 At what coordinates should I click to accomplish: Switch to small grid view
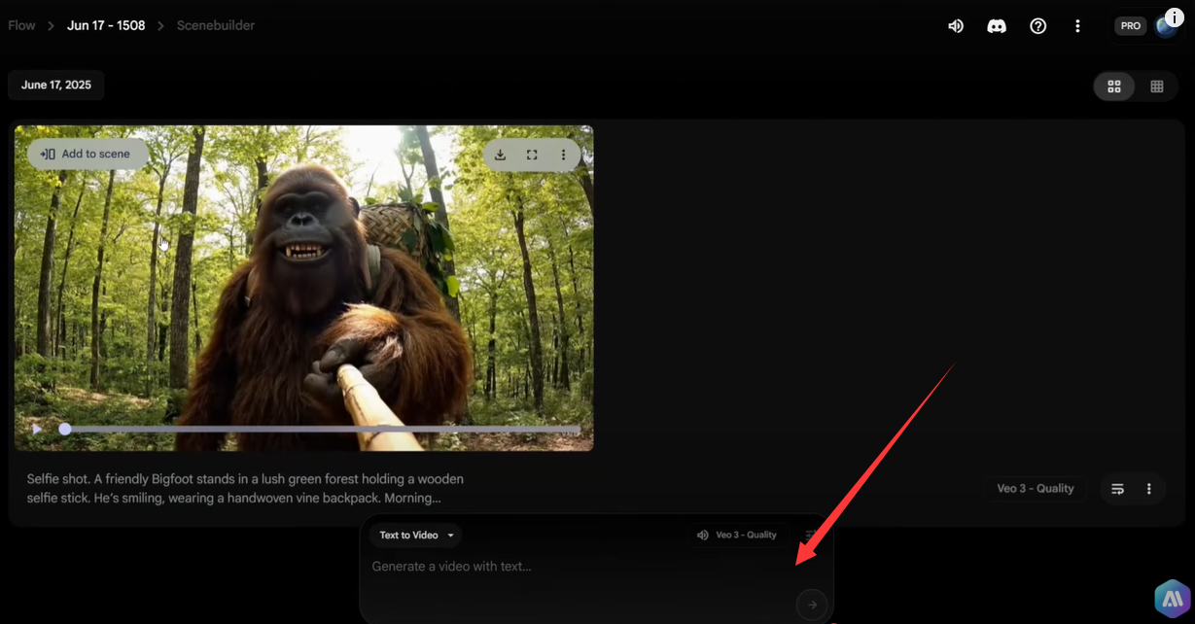[1157, 87]
